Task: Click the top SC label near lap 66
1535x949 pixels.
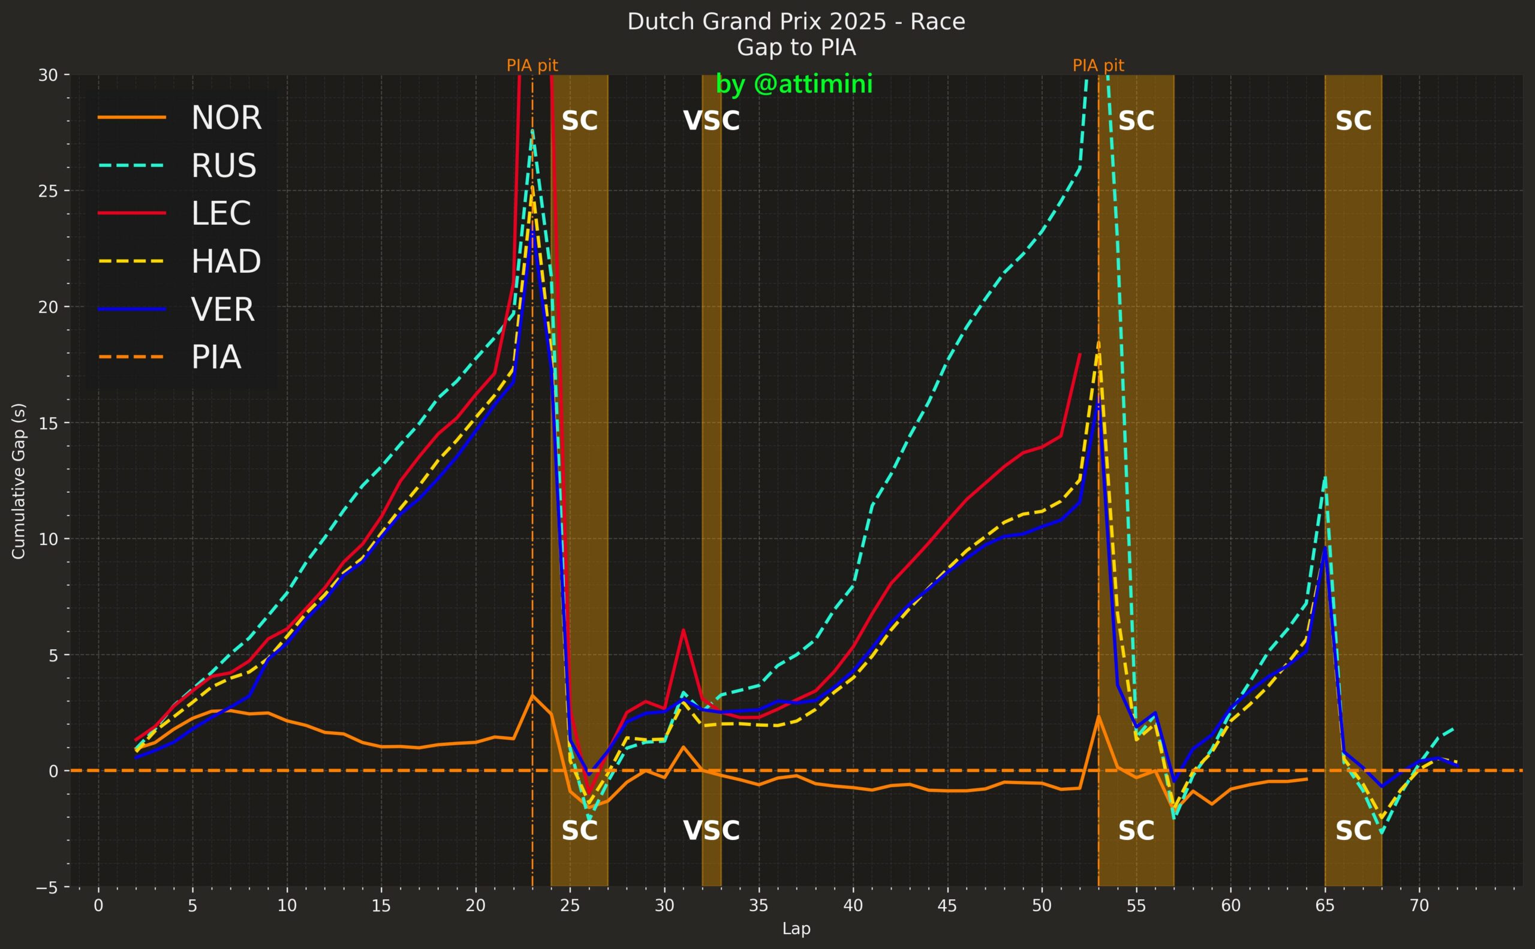Action: coord(1353,121)
